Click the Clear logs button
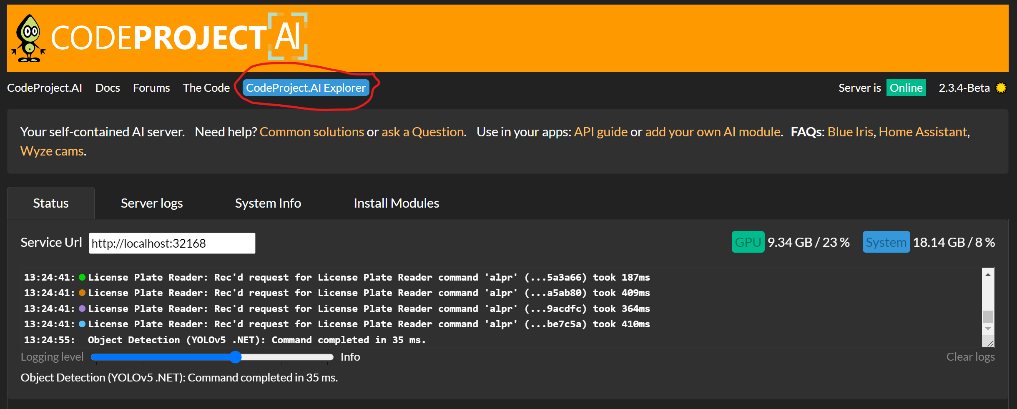 (x=970, y=357)
